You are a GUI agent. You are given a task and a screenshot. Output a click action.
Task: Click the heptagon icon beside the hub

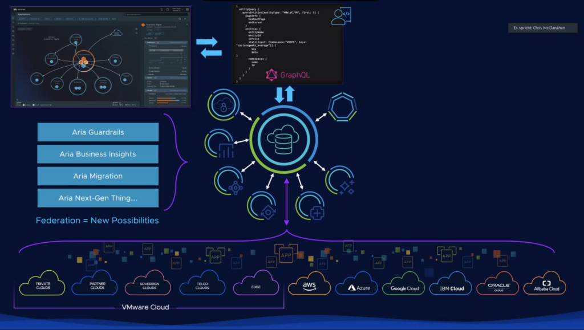pos(343,107)
